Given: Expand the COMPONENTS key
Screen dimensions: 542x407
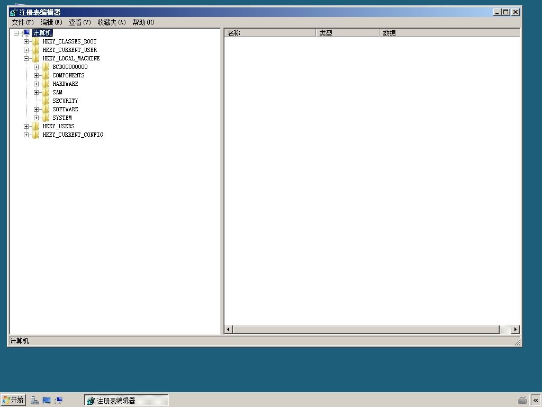Looking at the screenshot, I should click(36, 75).
